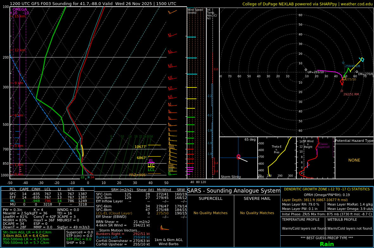Click the 'SigSvr = 49 m3/s3' value
374x248 pixels.
(73, 227)
